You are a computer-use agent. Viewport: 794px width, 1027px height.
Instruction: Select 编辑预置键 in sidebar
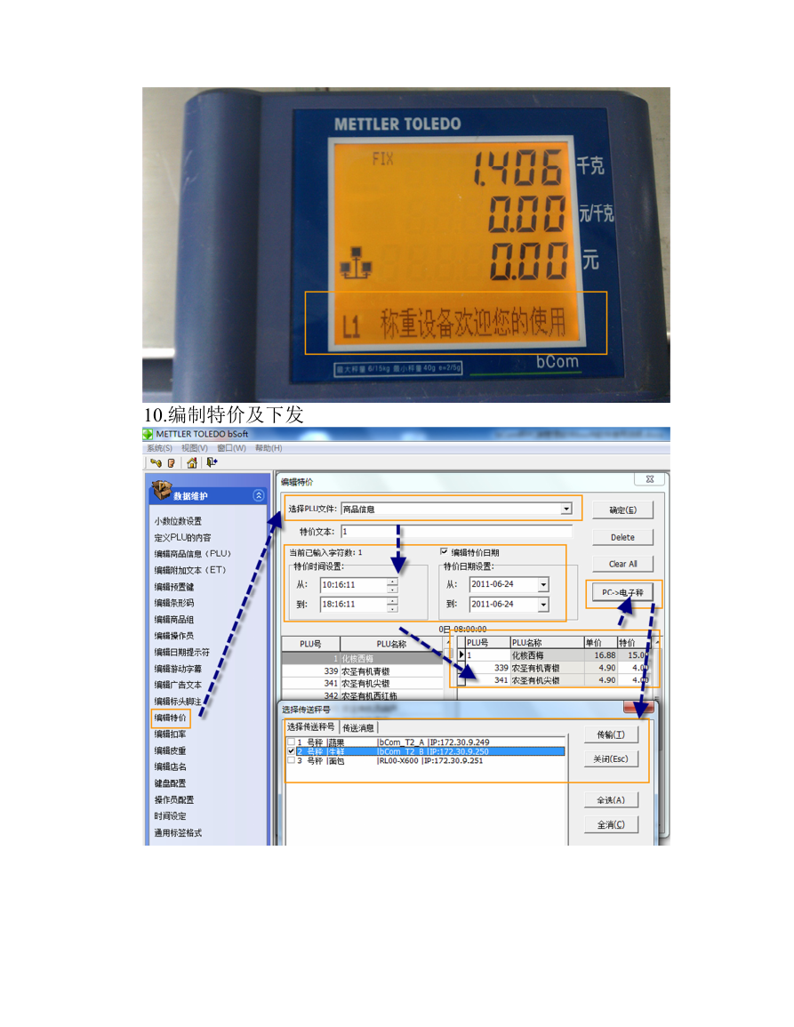[x=173, y=587]
